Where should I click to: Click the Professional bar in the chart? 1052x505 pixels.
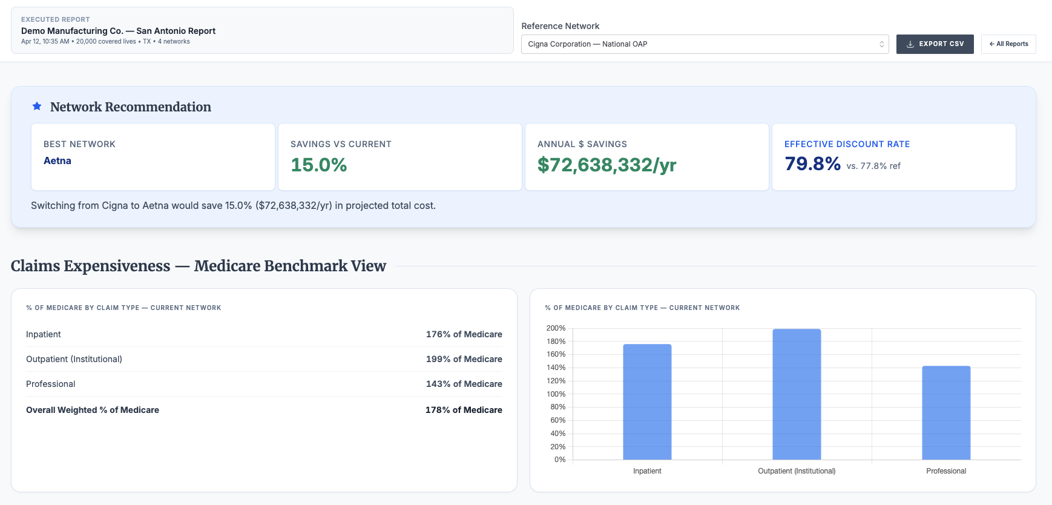[946, 413]
